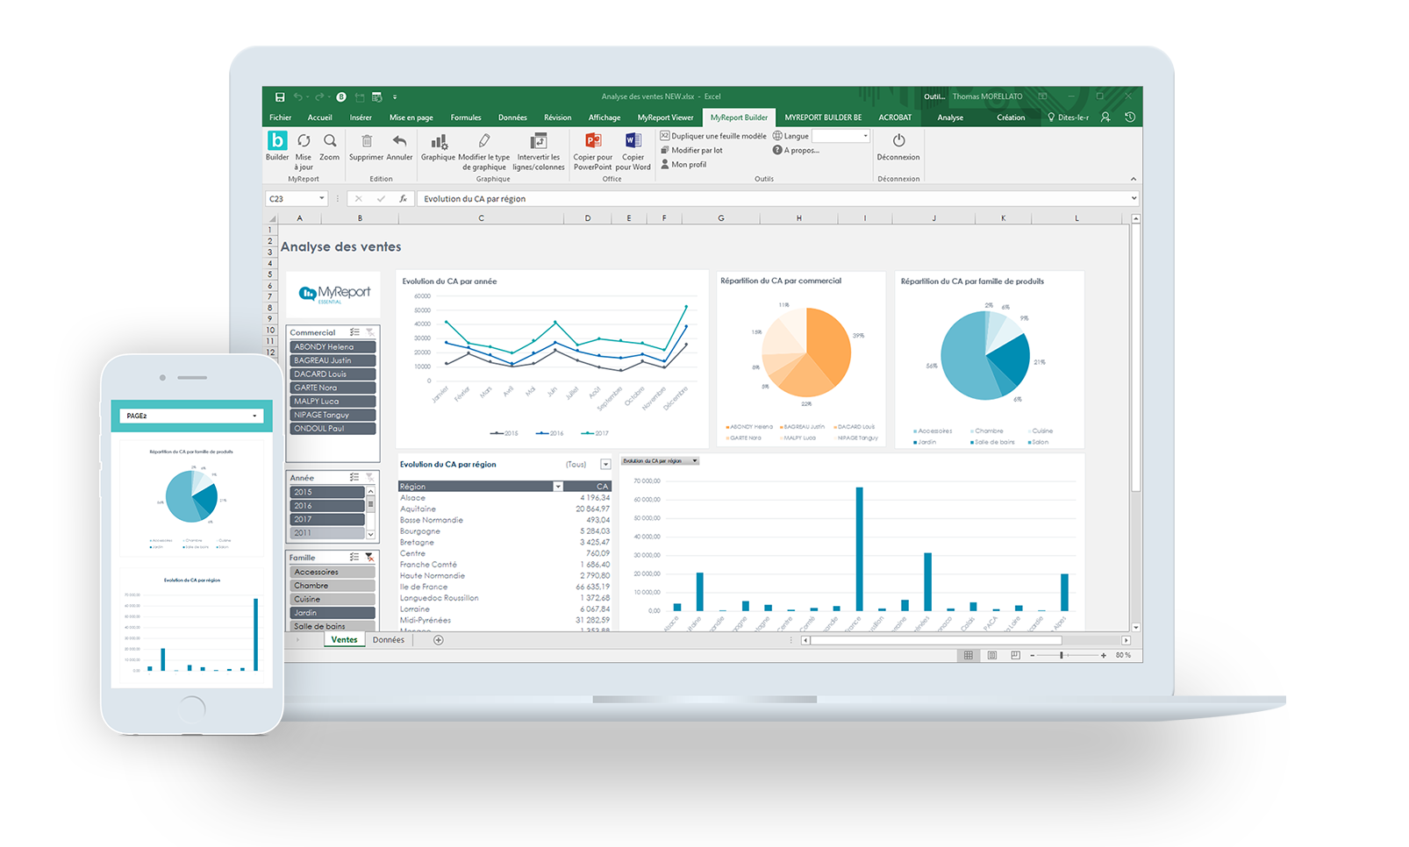Screen dimensions: 1409x847
Task: Click zoom out minus in status bar
Action: [1033, 655]
